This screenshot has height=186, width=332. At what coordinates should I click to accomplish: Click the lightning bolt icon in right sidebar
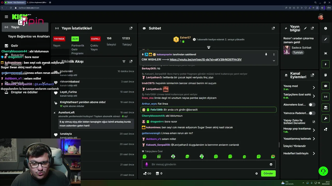(326, 64)
